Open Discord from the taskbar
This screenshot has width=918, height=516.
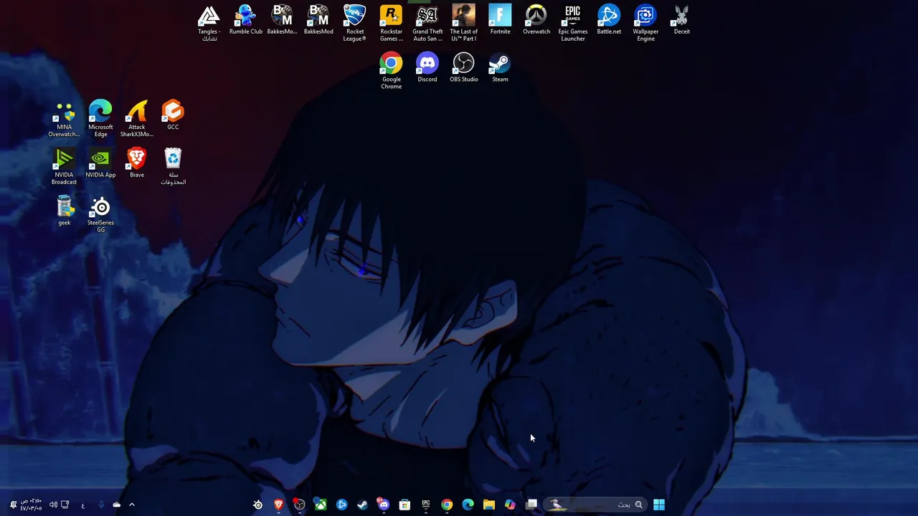(x=383, y=505)
